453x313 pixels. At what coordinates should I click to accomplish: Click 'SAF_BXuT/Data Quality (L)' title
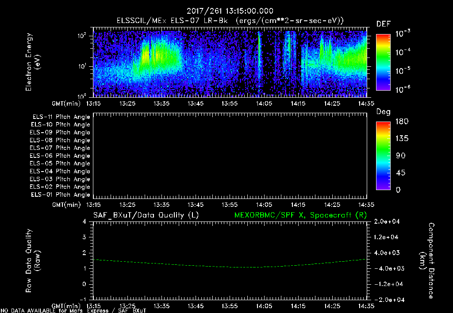(146, 215)
